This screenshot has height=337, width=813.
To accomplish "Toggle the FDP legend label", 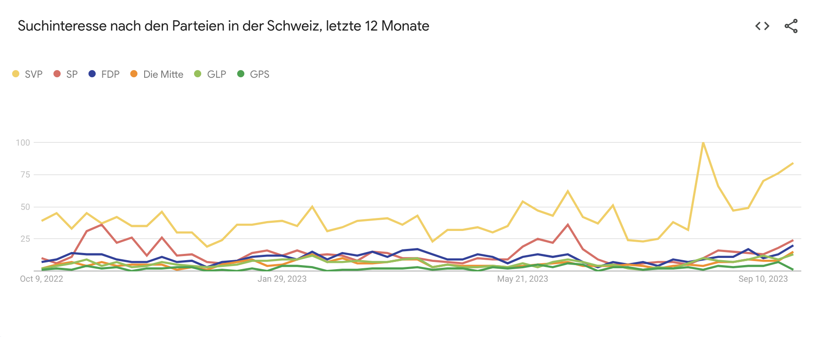I will click(x=110, y=75).
